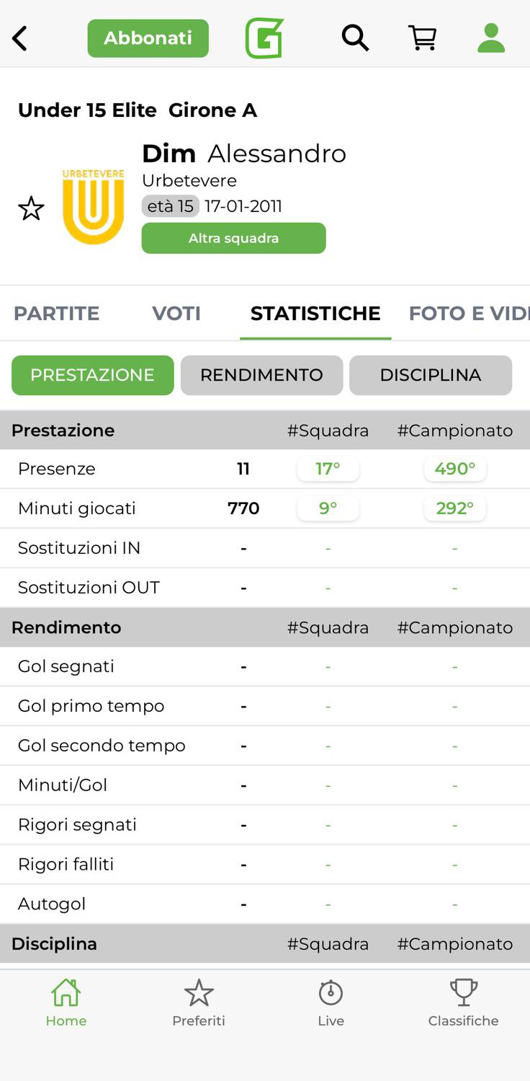Tap the Altra squadra button

[x=233, y=238]
